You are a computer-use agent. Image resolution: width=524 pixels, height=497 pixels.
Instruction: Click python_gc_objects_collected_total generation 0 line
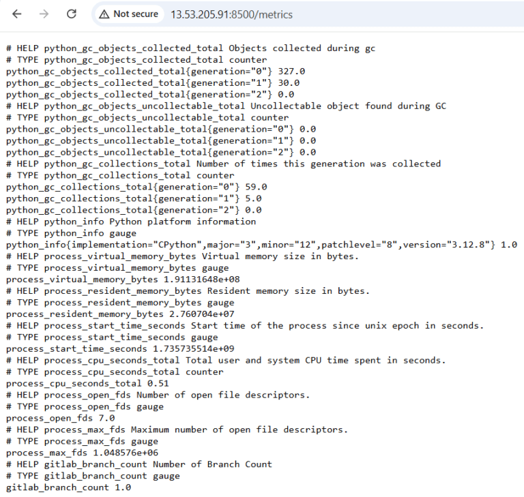click(x=156, y=72)
